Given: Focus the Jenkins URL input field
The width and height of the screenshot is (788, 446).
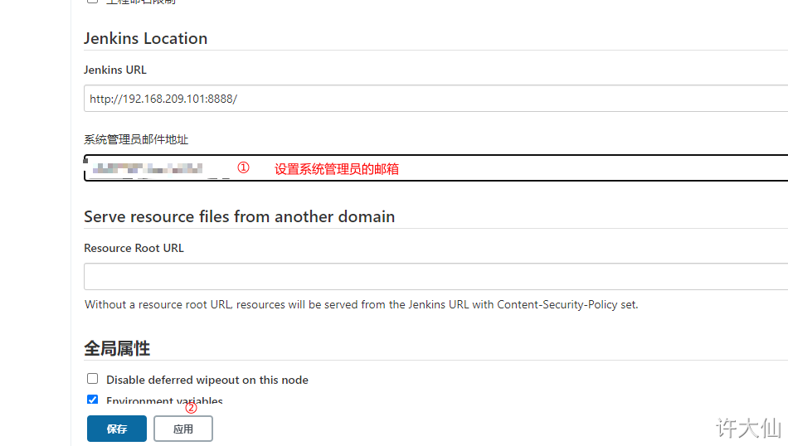Looking at the screenshot, I should (x=435, y=99).
